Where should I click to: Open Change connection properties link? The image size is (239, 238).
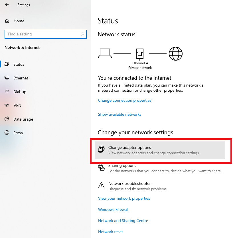point(125,101)
